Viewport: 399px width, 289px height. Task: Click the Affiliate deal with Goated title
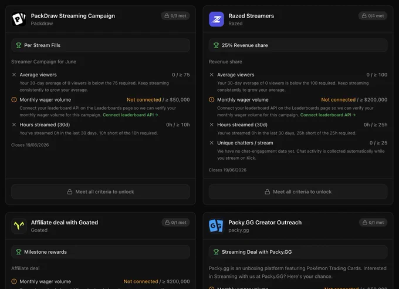tap(65, 223)
